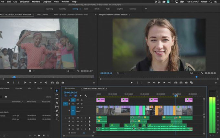This screenshot has width=220, height=138.
Task: Toggle Snap in timeline
Action: pyautogui.click(x=71, y=96)
